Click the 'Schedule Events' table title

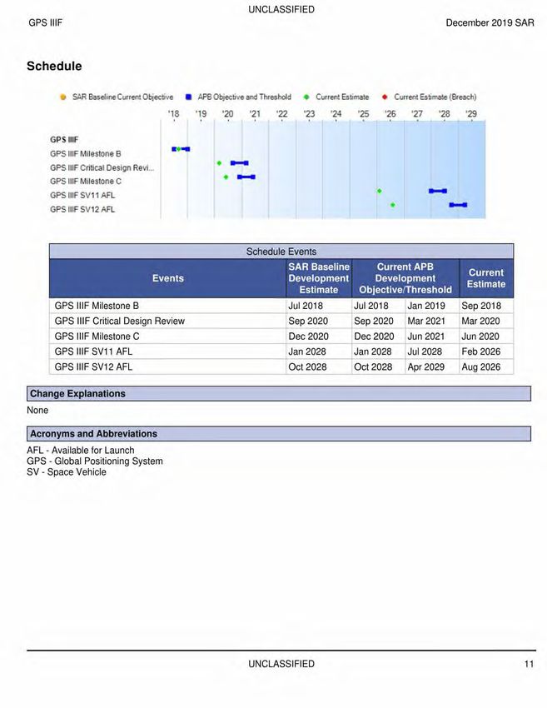281,252
